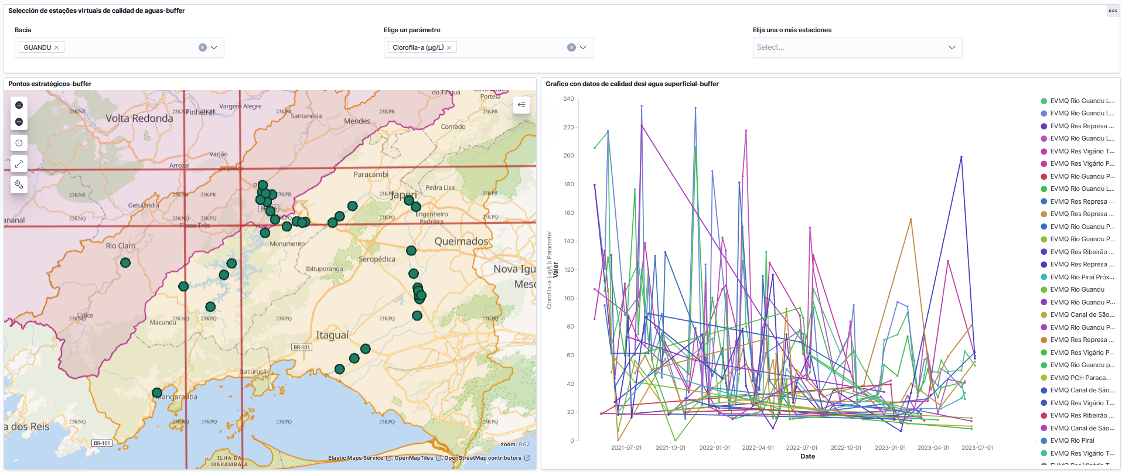Toggle the 'EVMQ PCH Paraca...' legend series
The height and width of the screenshot is (472, 1122).
1080,378
